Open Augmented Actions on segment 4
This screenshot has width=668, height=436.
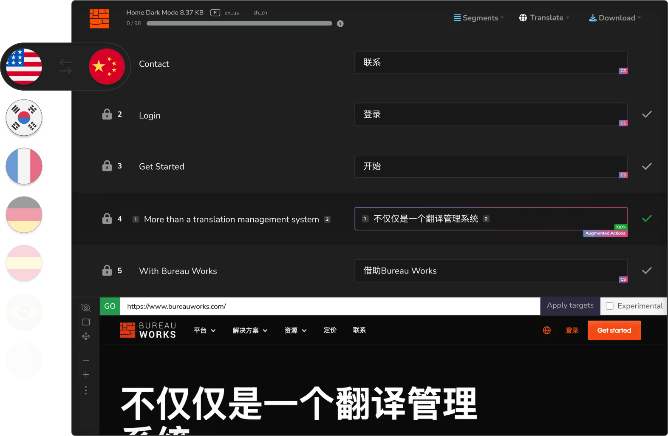606,234
